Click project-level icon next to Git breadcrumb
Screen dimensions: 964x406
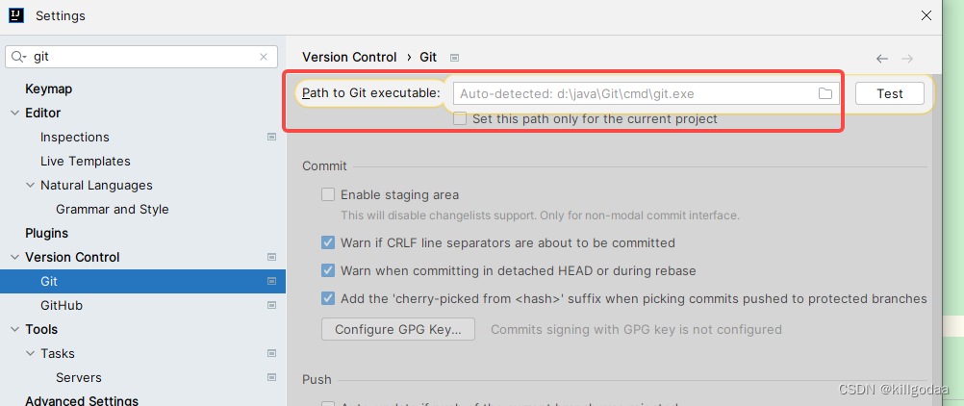tap(454, 58)
